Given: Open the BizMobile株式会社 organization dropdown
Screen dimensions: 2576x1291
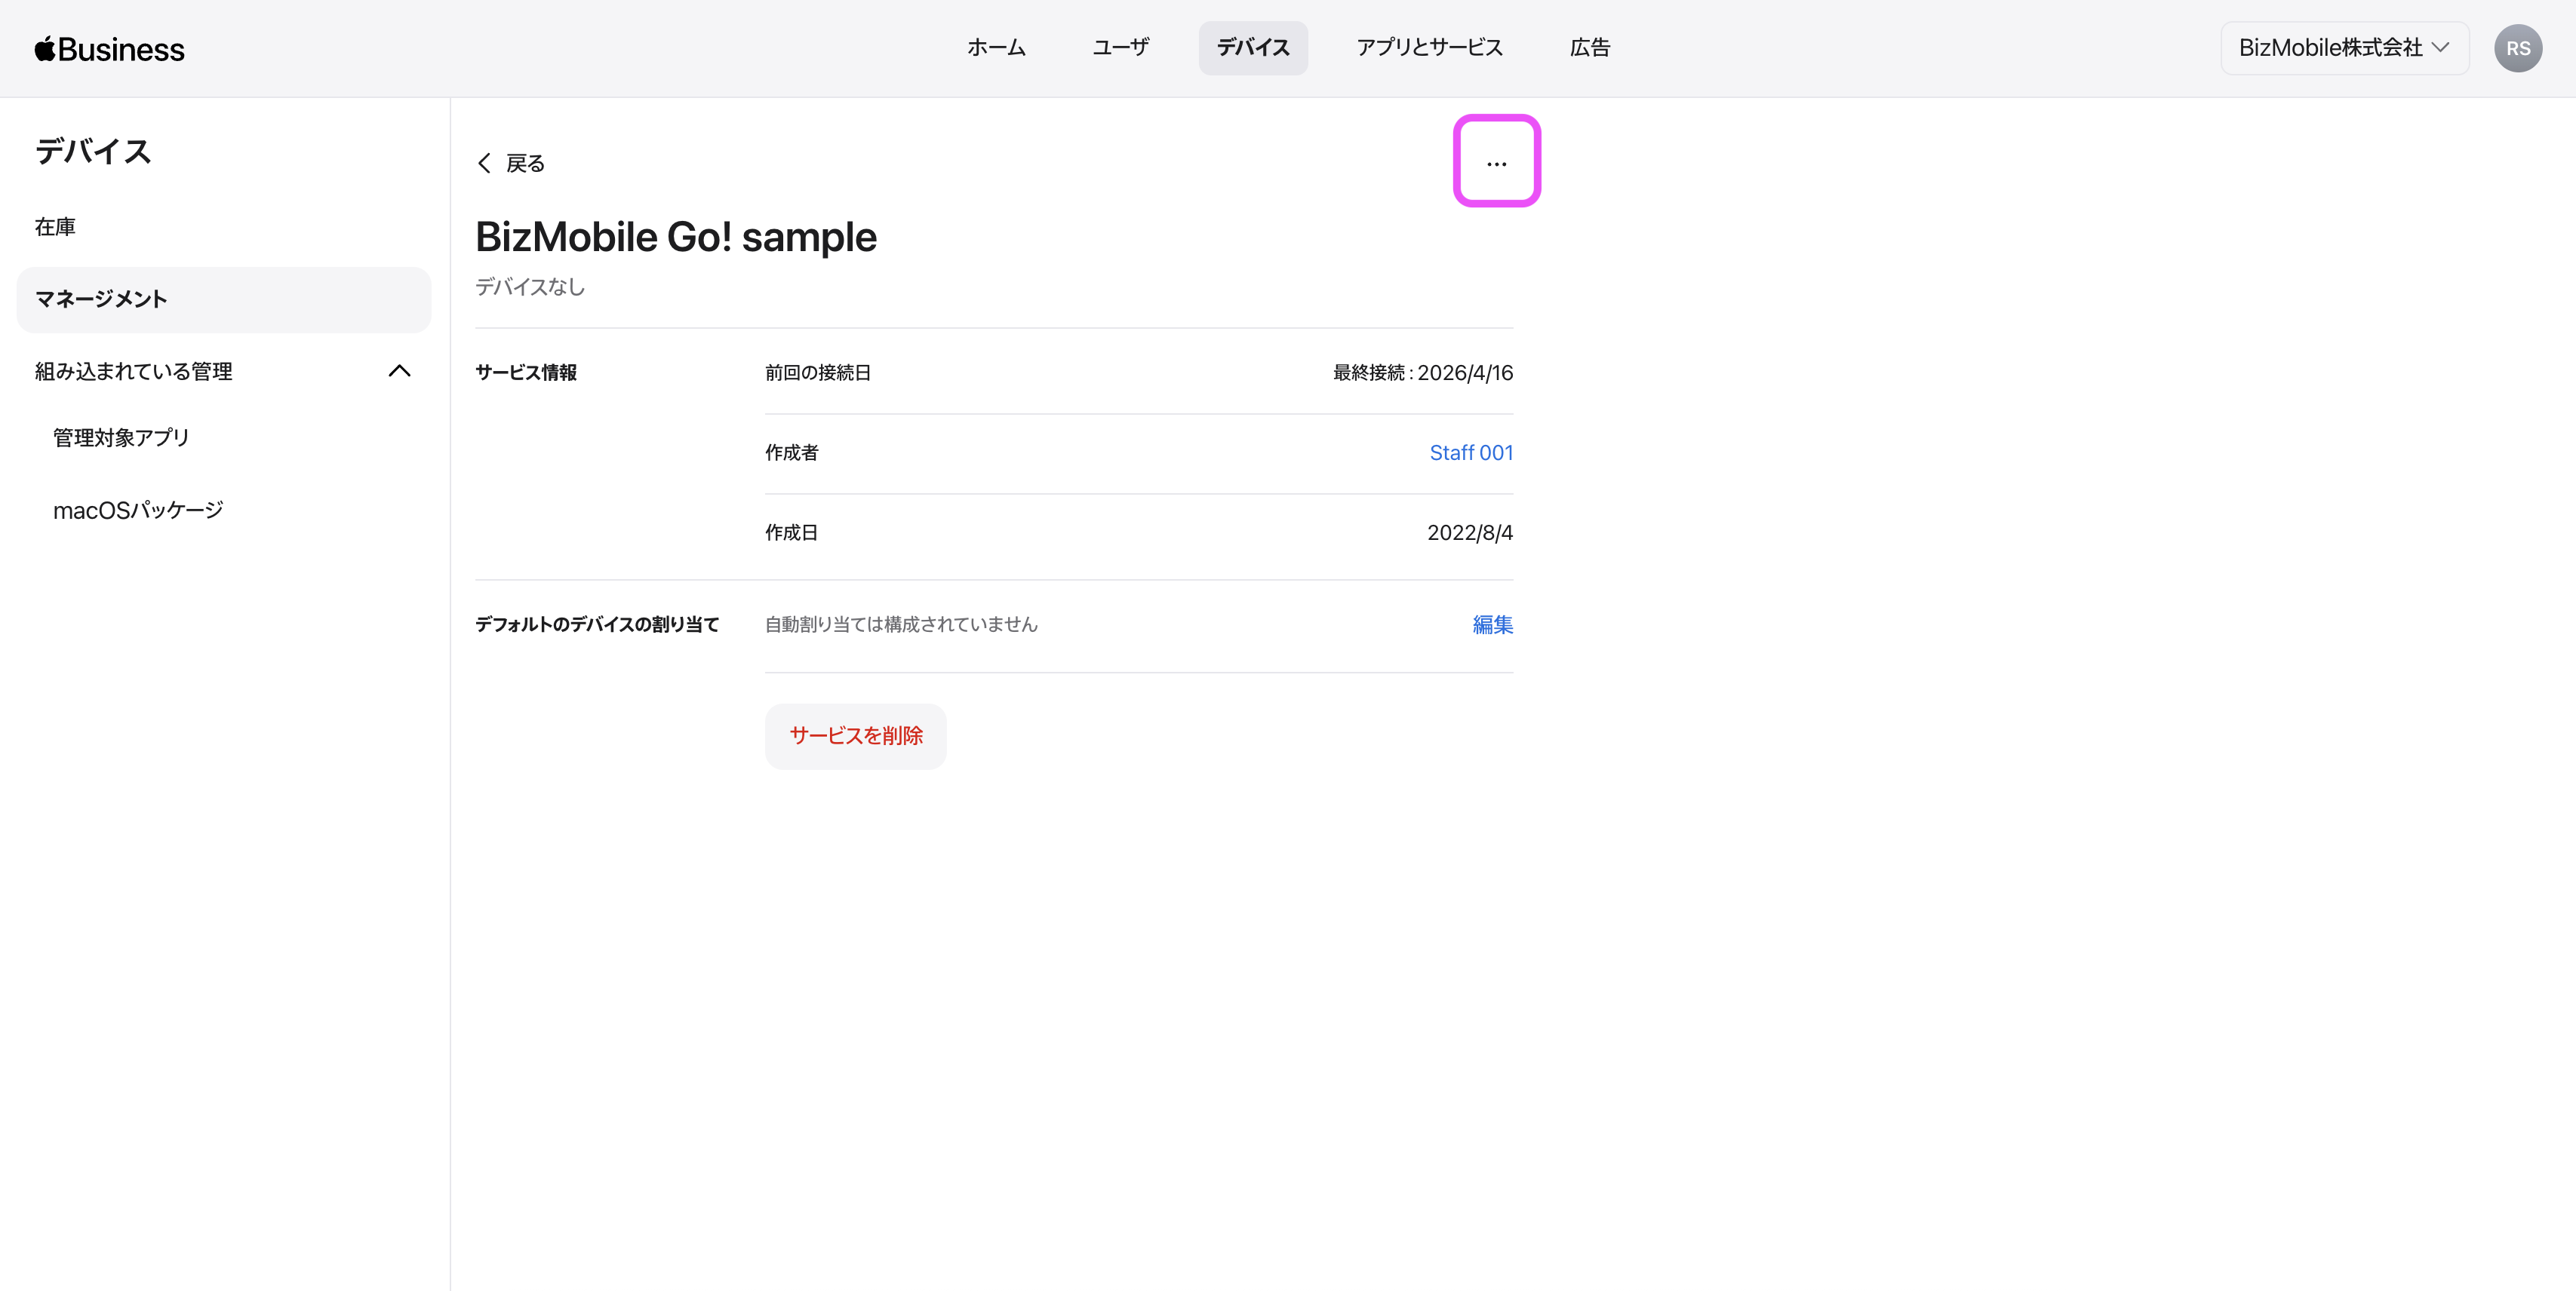Looking at the screenshot, I should [x=2343, y=48].
